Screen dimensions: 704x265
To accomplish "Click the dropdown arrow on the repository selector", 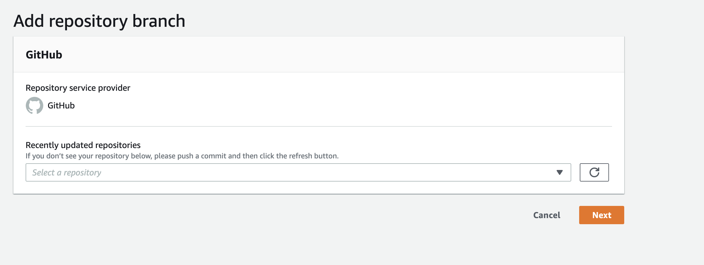I will pos(560,172).
